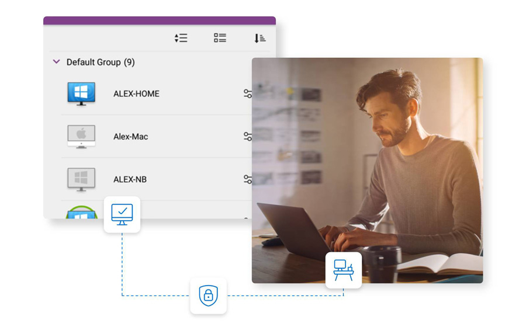Collapse the Default Group chevron

56,62
